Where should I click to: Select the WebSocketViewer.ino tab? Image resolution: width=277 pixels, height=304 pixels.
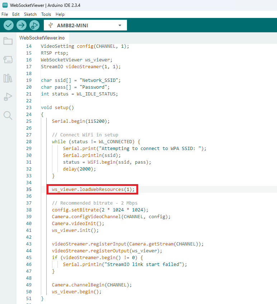coord(42,38)
